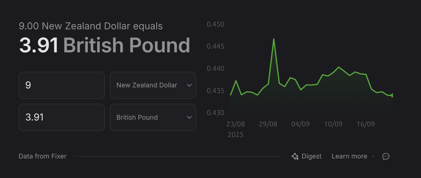Click the 9.00 New Zealand Dollar equals text
Screen dimensions: 421x178
coord(91,26)
